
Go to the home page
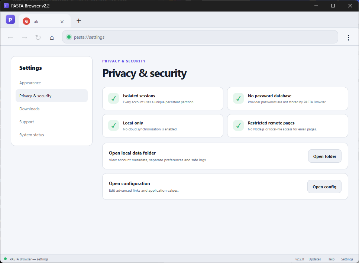pos(52,38)
